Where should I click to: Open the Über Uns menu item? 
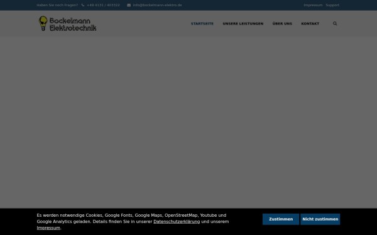[x=282, y=24]
